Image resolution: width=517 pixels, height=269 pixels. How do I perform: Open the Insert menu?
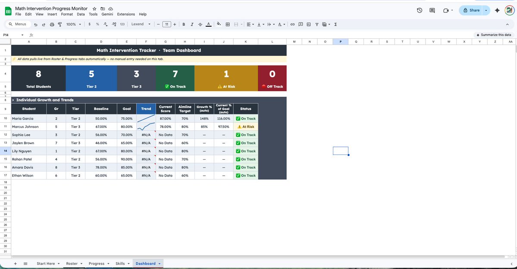(x=52, y=14)
